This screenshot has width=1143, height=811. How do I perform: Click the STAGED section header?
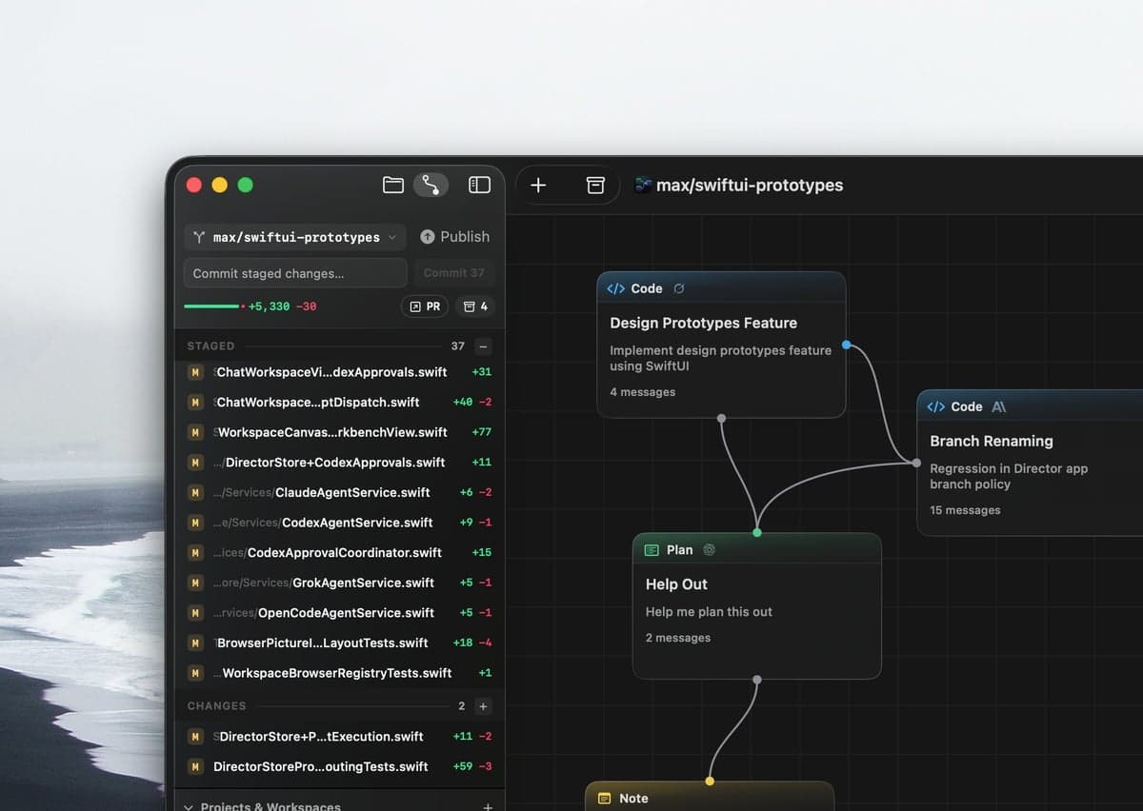[x=211, y=346]
